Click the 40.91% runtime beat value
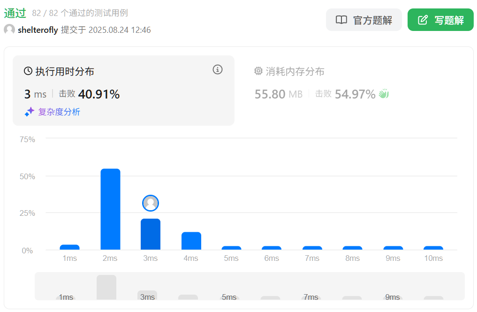 point(99,94)
